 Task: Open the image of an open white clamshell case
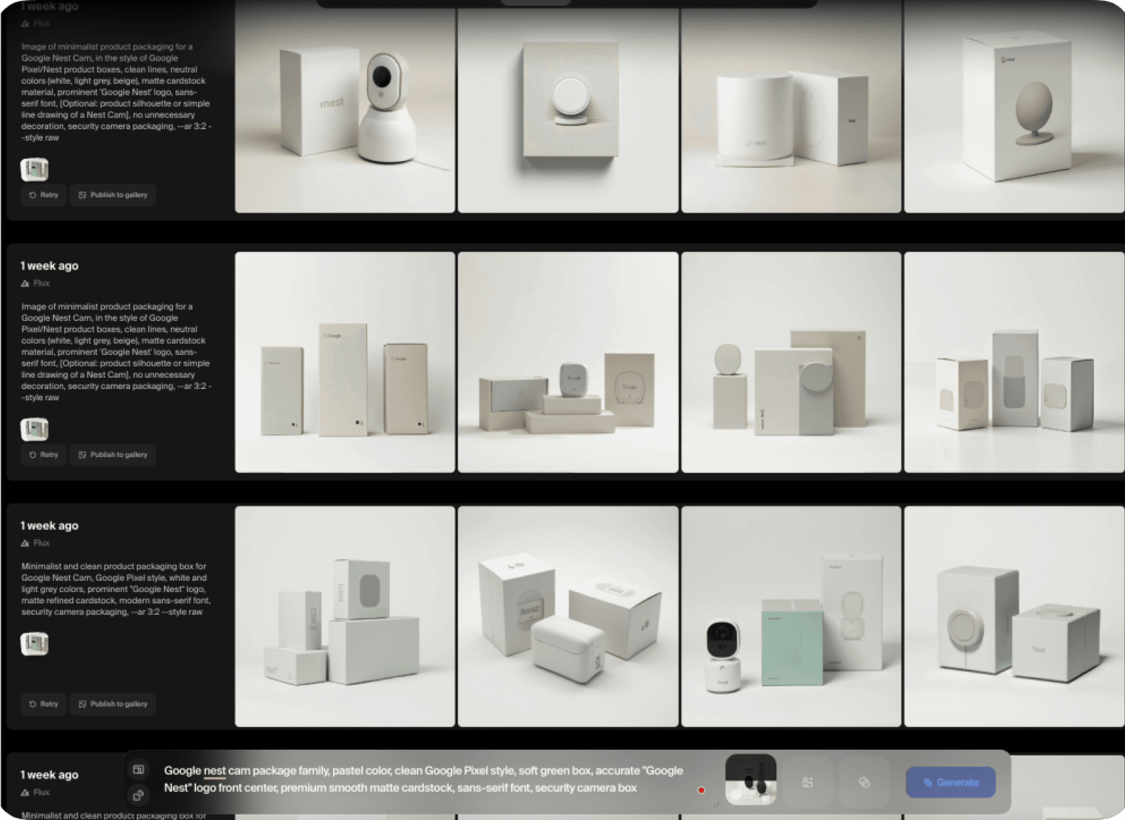(568, 616)
